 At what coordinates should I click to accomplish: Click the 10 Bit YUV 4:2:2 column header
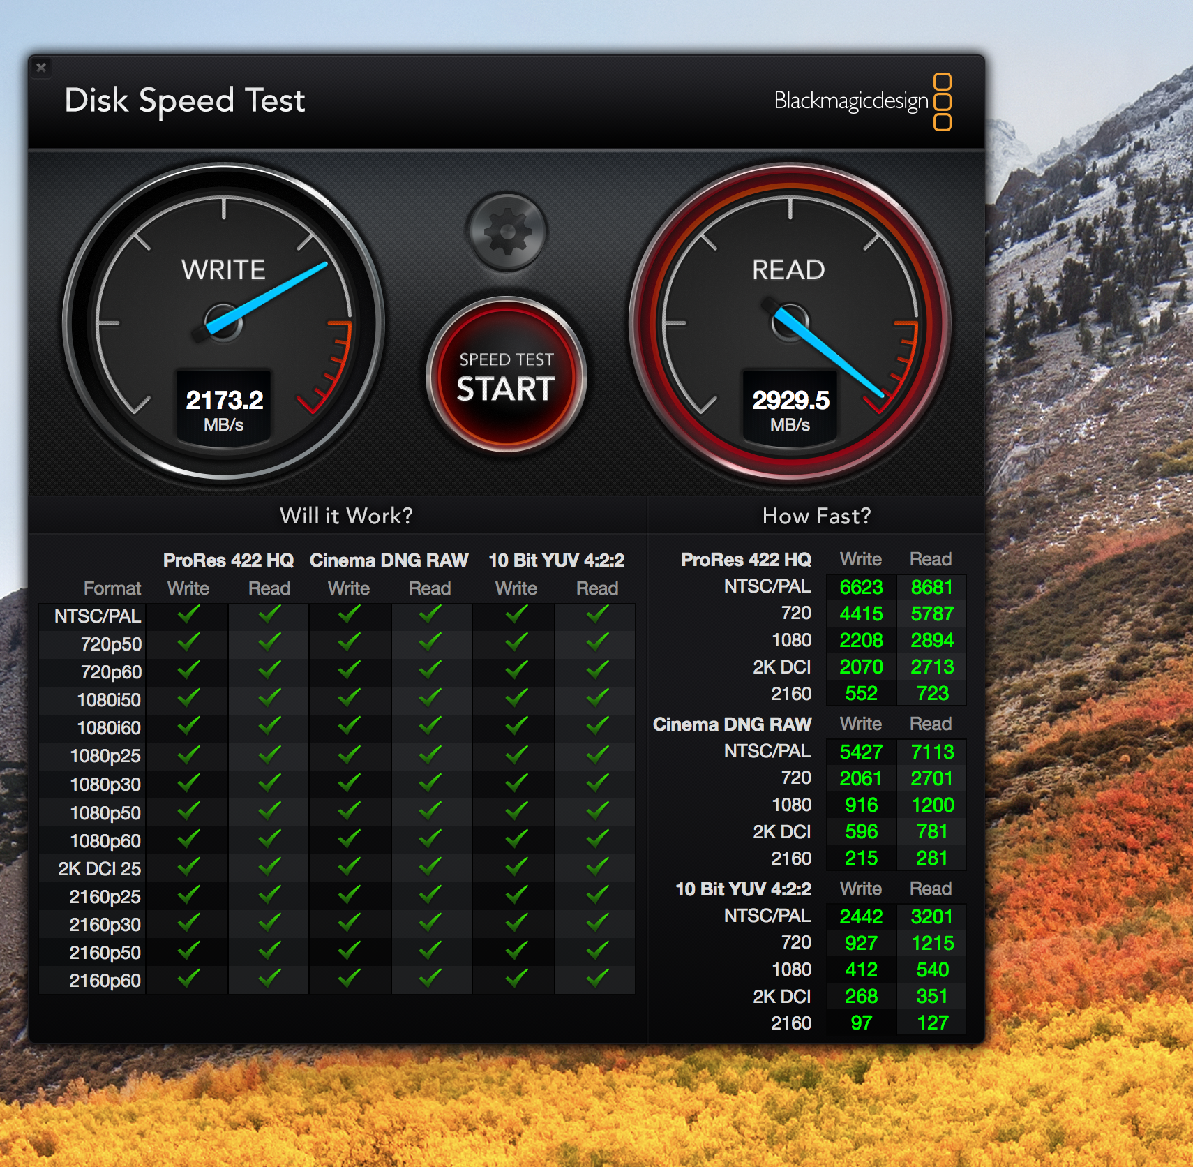pos(556,560)
